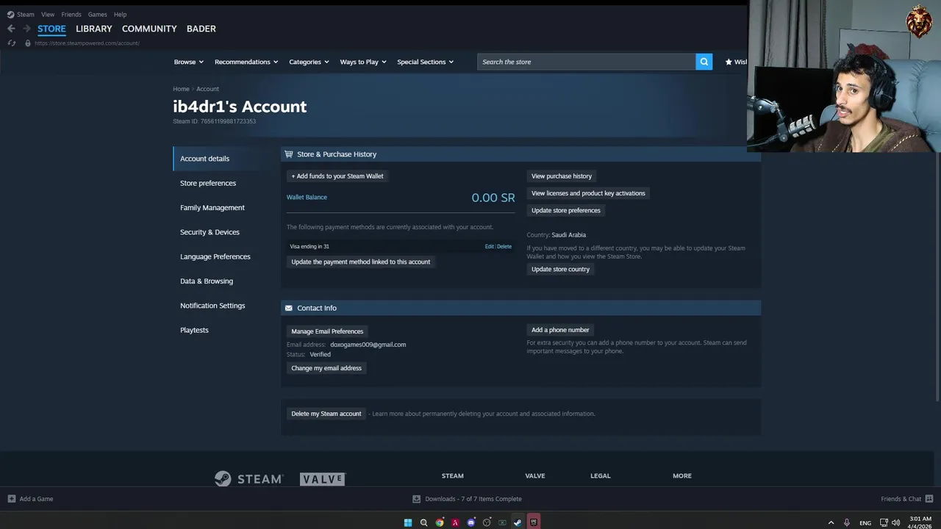Open the BADER profile tab

[x=201, y=29]
